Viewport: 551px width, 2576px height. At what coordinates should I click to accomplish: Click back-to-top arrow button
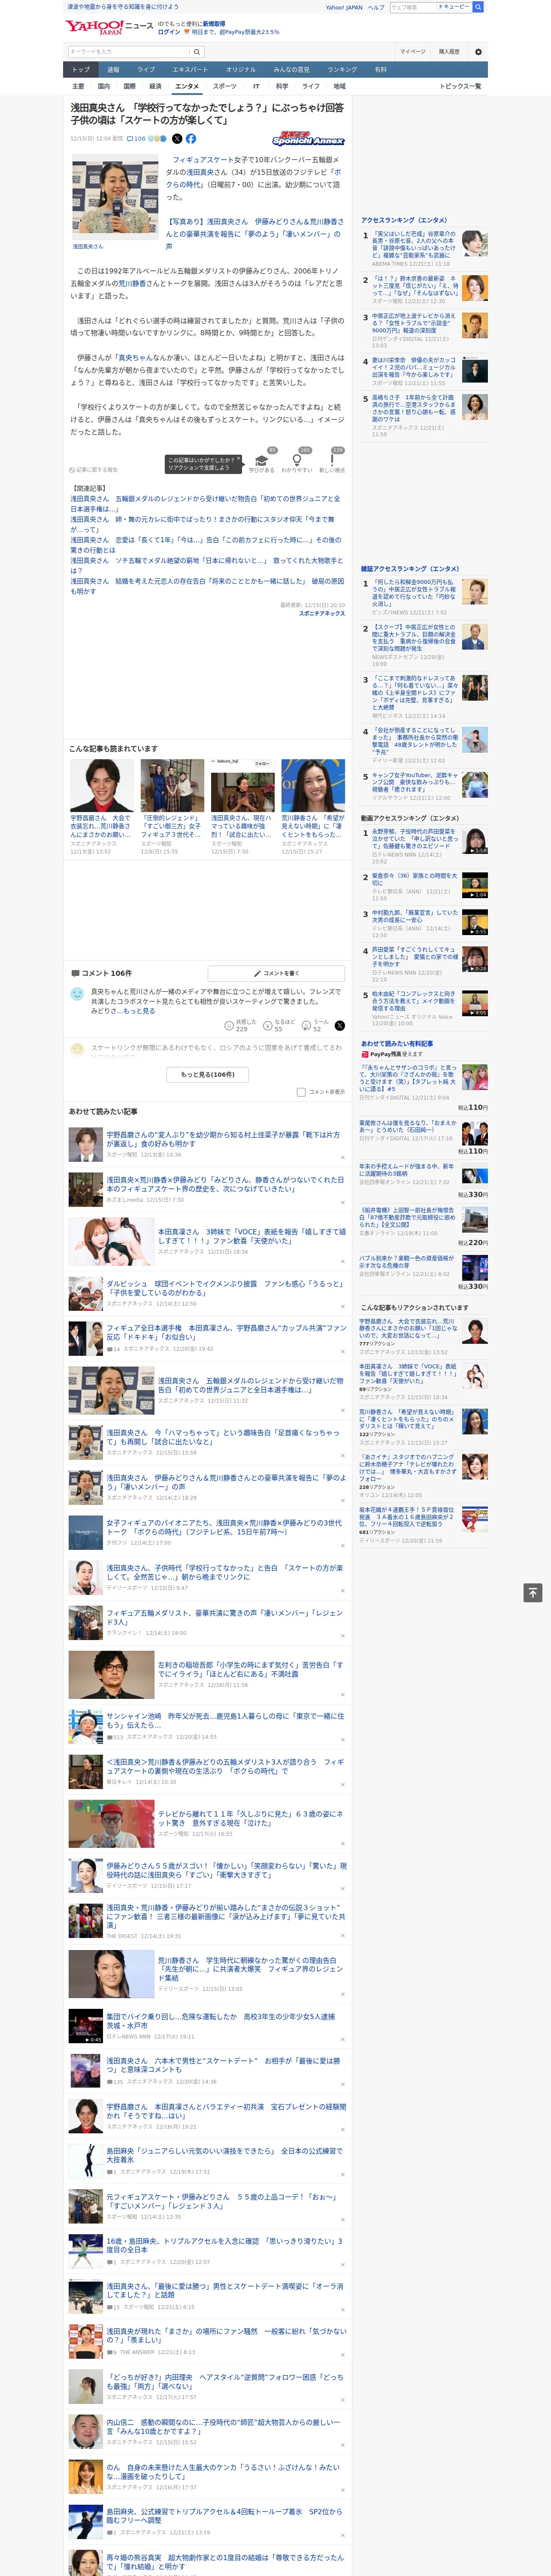pyautogui.click(x=533, y=1593)
